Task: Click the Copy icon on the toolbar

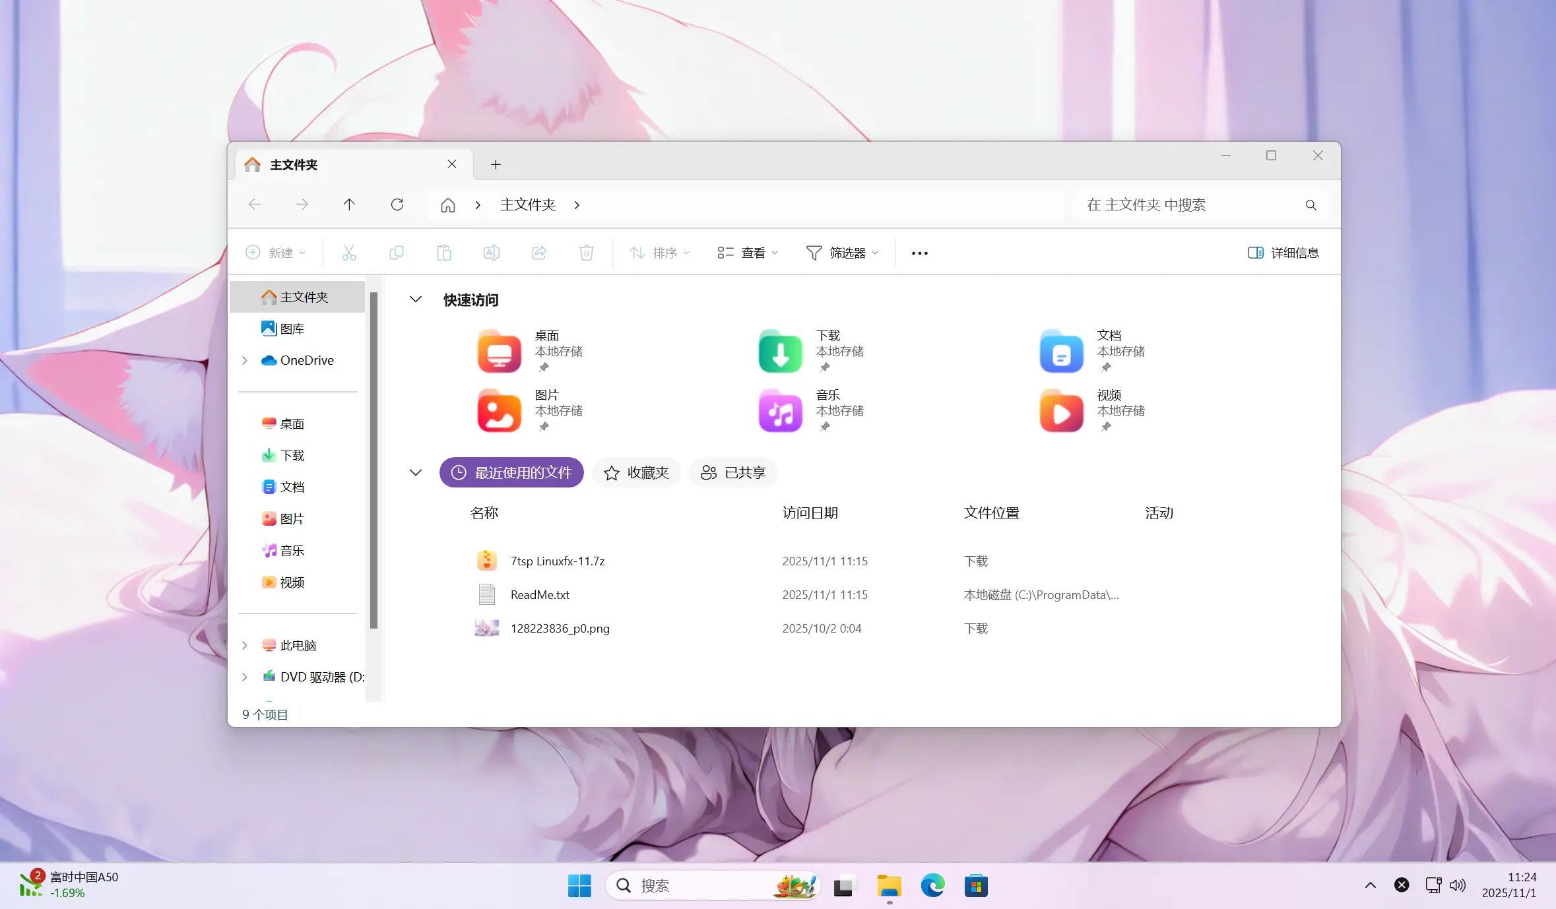Action: pyautogui.click(x=397, y=253)
